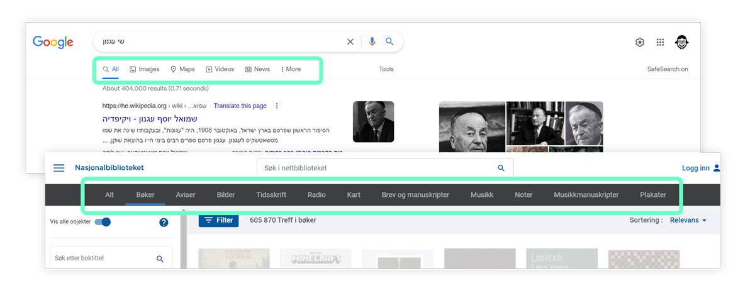Expand the More menu in Google
This screenshot has width=755, height=305.
tap(291, 69)
